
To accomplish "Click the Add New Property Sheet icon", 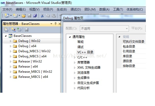I will click(13, 30).
